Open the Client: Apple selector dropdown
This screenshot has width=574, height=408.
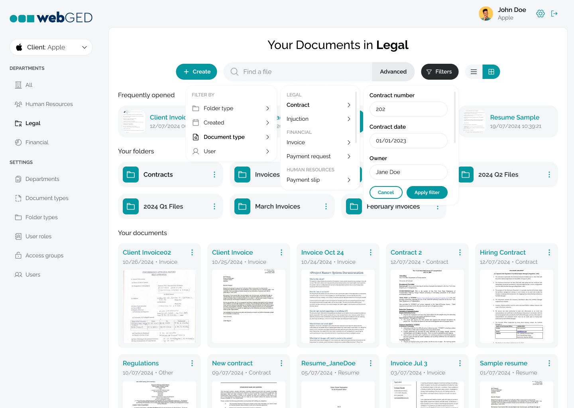point(51,47)
